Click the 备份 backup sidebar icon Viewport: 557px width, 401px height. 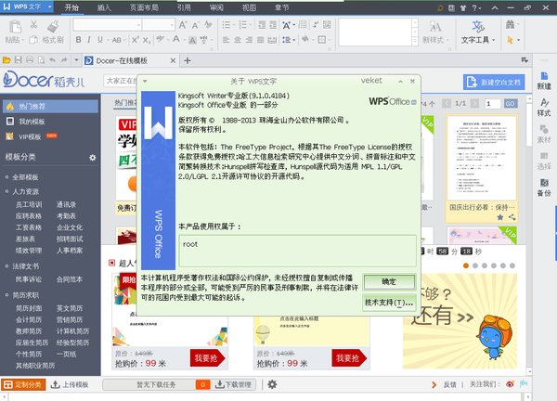pos(544,186)
